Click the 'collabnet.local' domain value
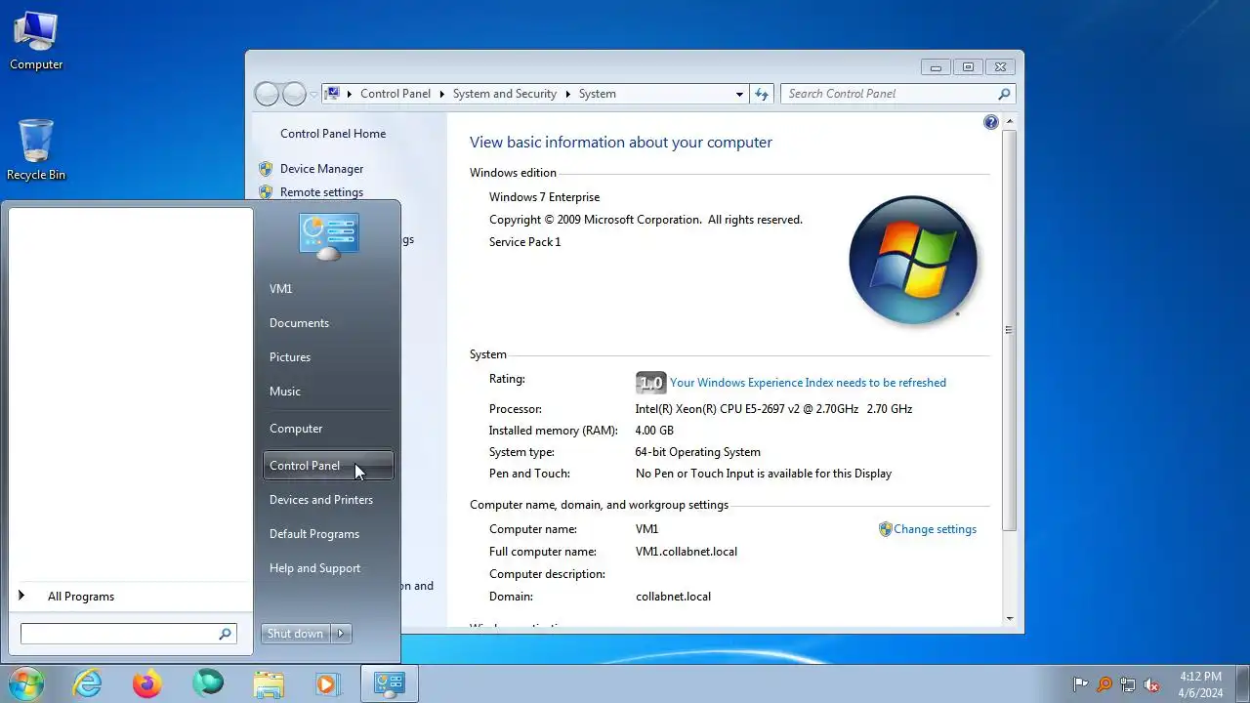This screenshot has width=1250, height=703. 673,597
